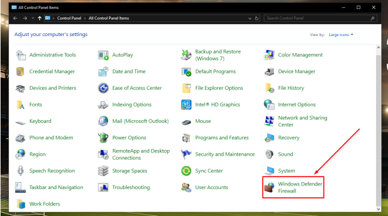The height and width of the screenshot is (216, 388).
Task: Open the System link
Action: 286,171
